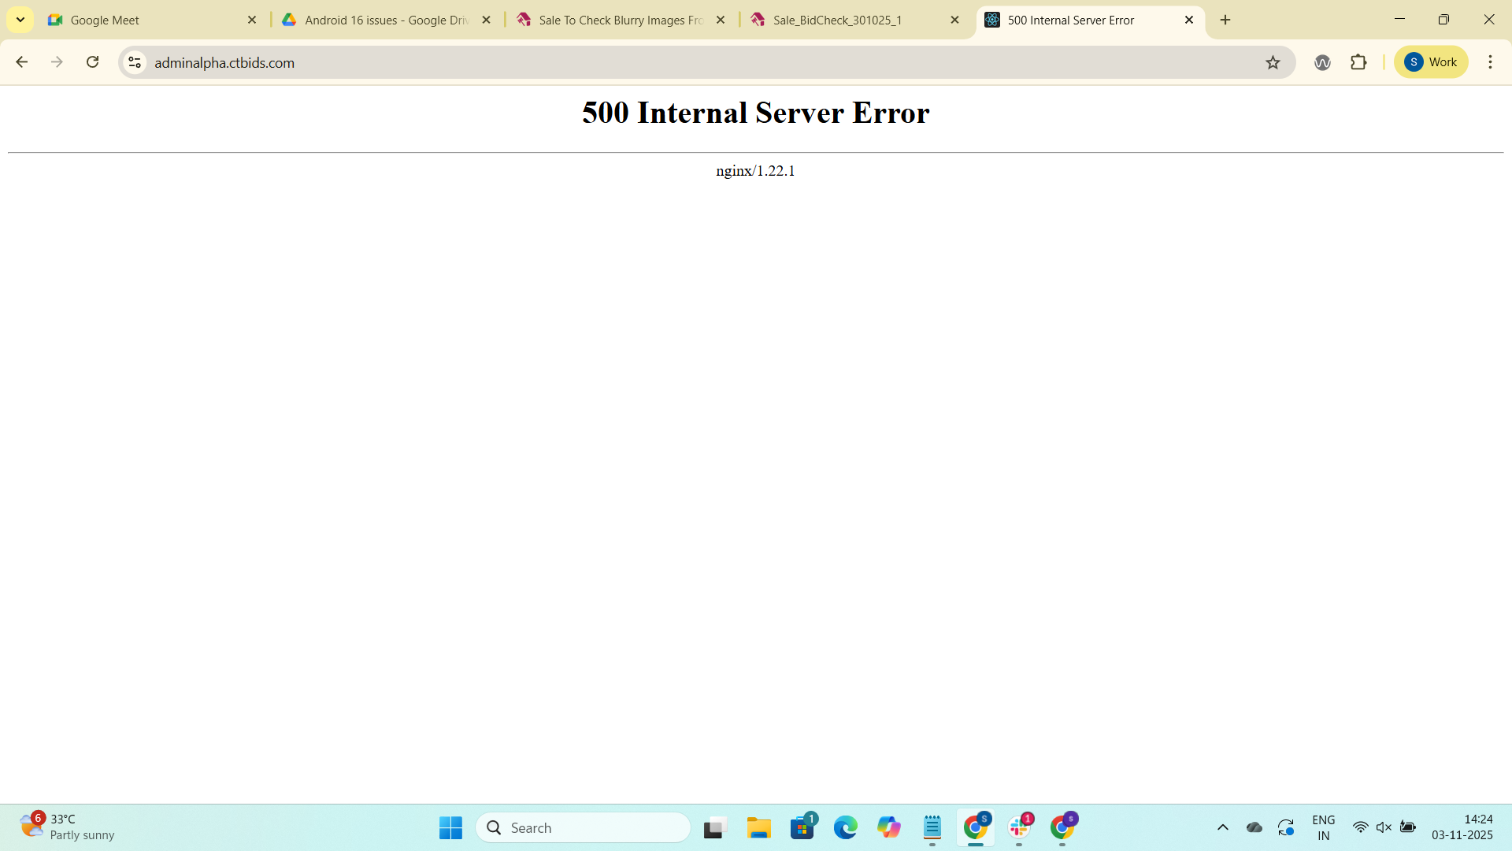Screen dimensions: 1512x851
Task: Click the taskbar Search box
Action: (583, 827)
